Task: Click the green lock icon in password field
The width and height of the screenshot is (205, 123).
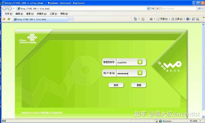Action: tap(140, 73)
